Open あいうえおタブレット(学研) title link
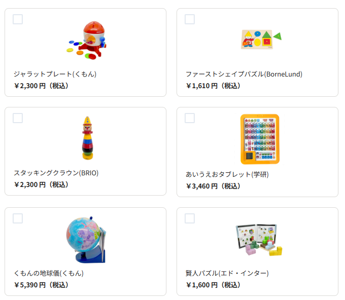Viewport: 345px width, 300px height. 227,174
